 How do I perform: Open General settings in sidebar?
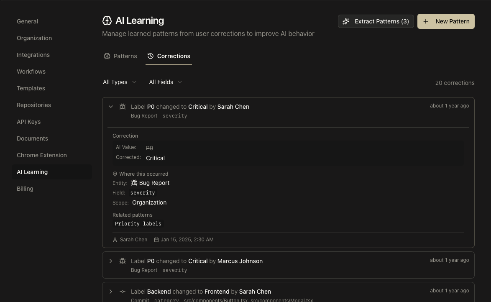point(27,21)
